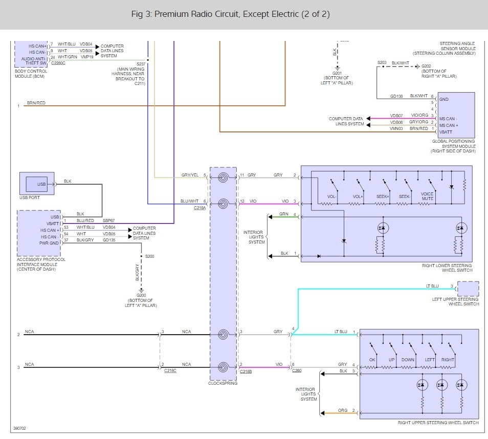Click the Left Upper Steering Wheel Switch box
The image size is (488, 439).
tap(468, 289)
